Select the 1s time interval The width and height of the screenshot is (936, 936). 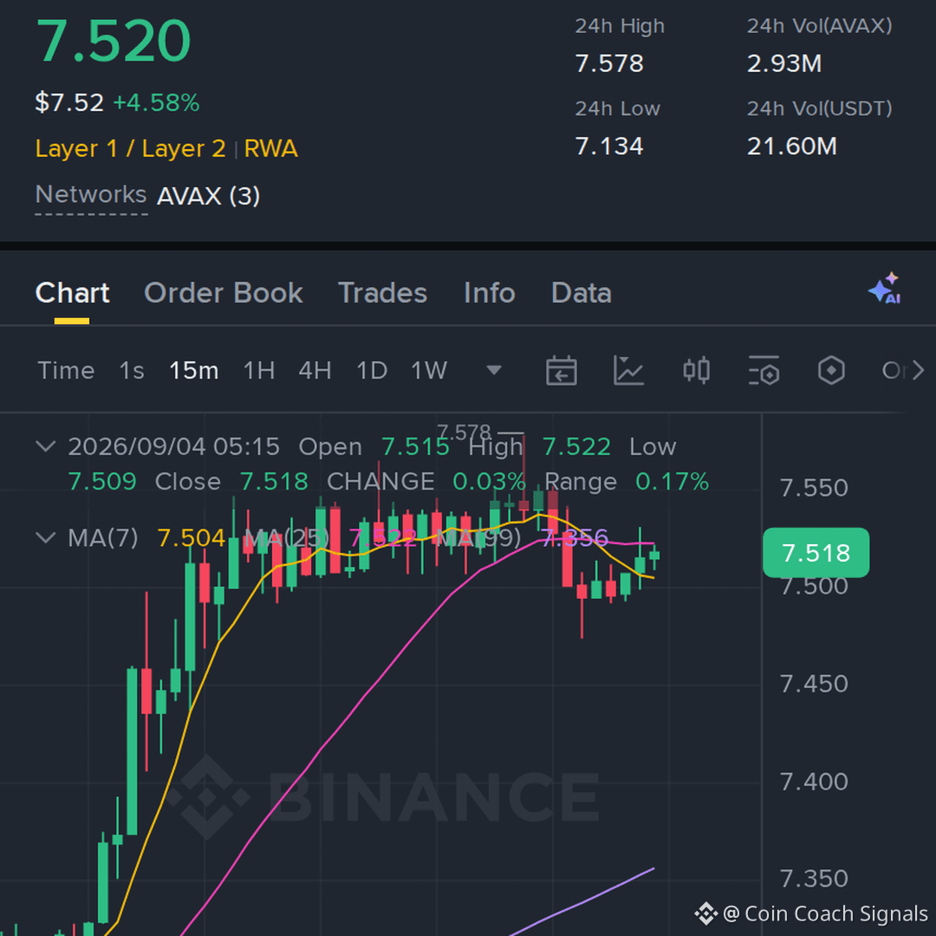click(x=132, y=371)
